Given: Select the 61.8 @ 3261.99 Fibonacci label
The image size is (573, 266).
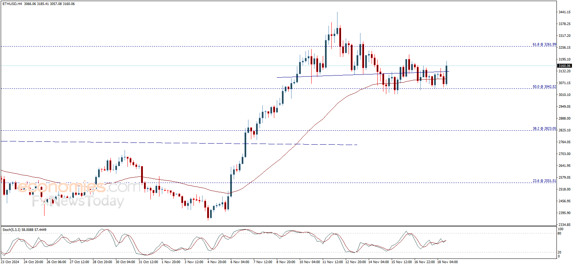Looking at the screenshot, I should point(544,44).
